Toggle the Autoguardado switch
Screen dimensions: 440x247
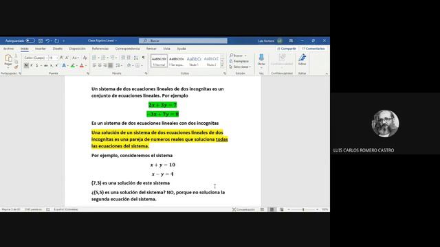point(30,41)
